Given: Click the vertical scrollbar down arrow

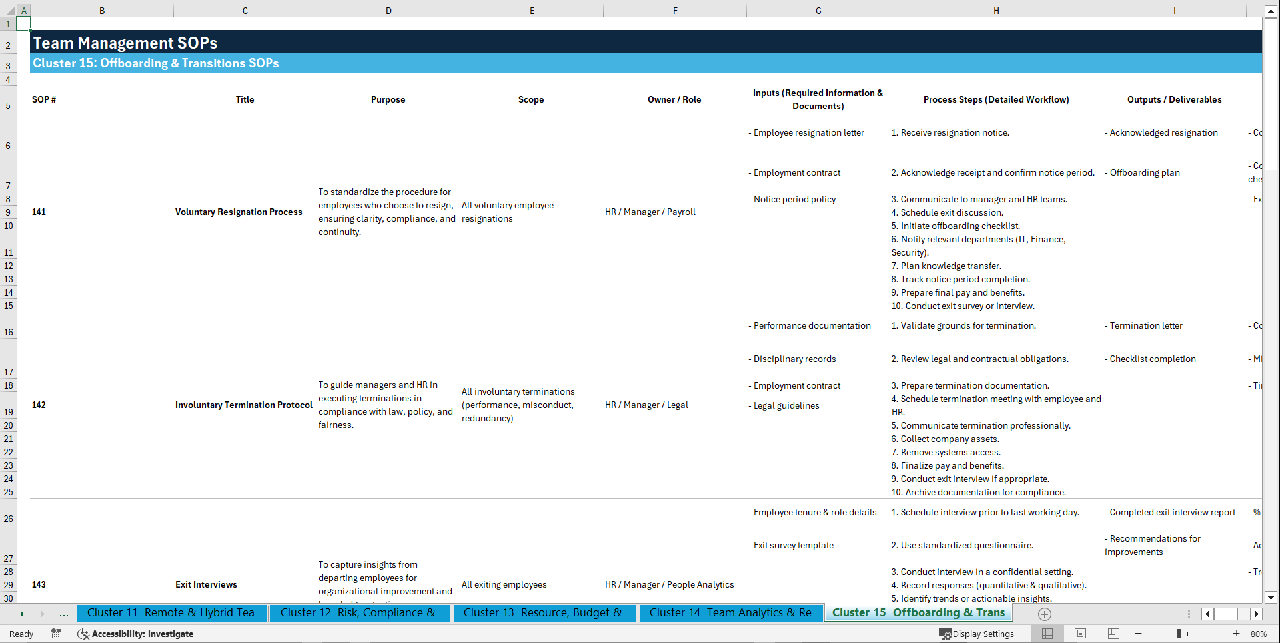Looking at the screenshot, I should click(x=1271, y=597).
